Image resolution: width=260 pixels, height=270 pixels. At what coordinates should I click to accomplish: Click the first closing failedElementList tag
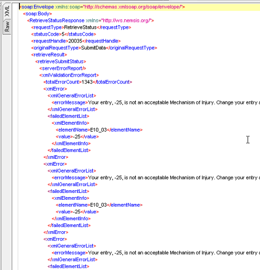(x=69, y=150)
